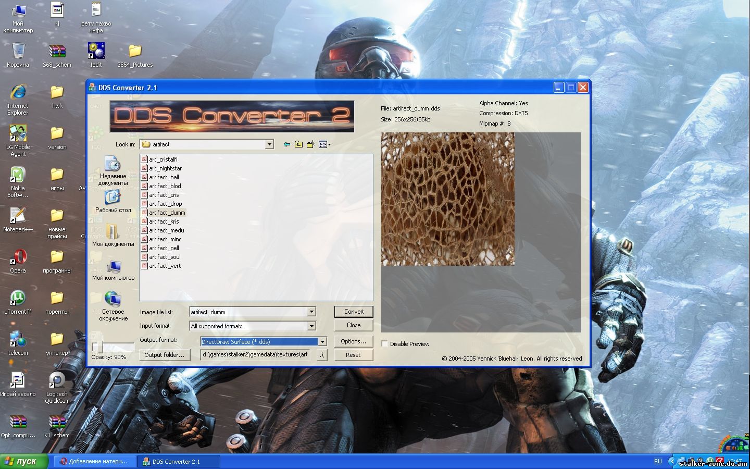This screenshot has width=750, height=469.
Task: Open the пуск Start menu
Action: 24,461
